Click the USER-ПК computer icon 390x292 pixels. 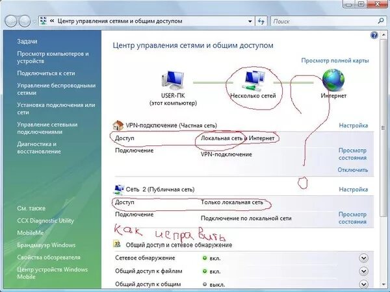(173, 80)
